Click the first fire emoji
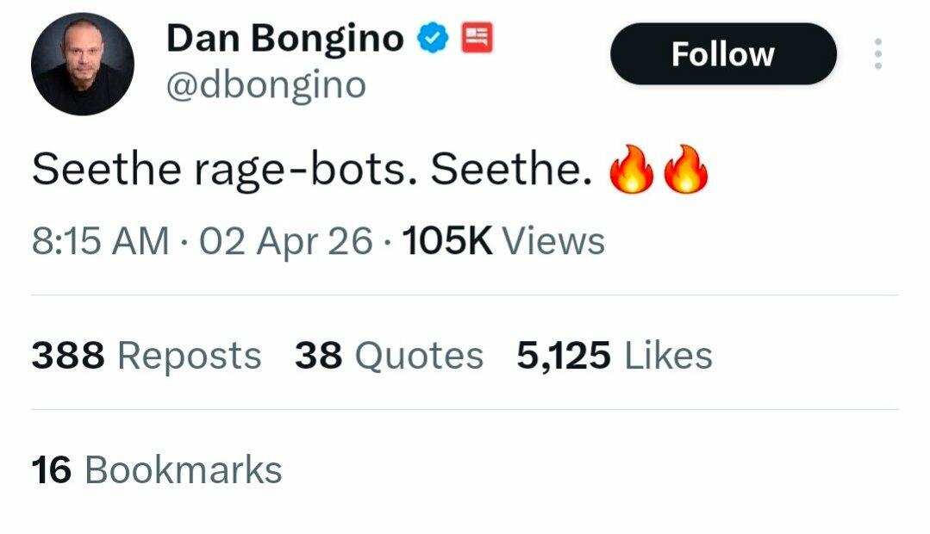The image size is (930, 534). 633,171
